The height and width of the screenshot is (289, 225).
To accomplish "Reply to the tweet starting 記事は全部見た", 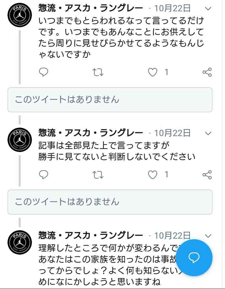I will 44,174.
